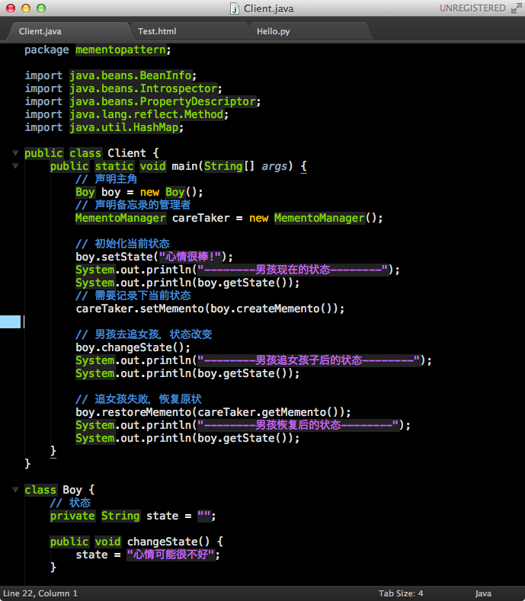Click the comment '// 需要记录下当前状态'
The height and width of the screenshot is (601, 525).
pos(133,296)
